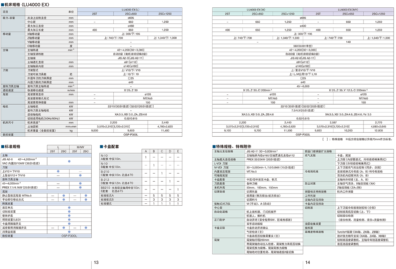Image resolution: width=396 pixels, height=269 pixels.
Task: Select the 前面门玻璃窗扩大规格 option
Action: click(x=319, y=151)
